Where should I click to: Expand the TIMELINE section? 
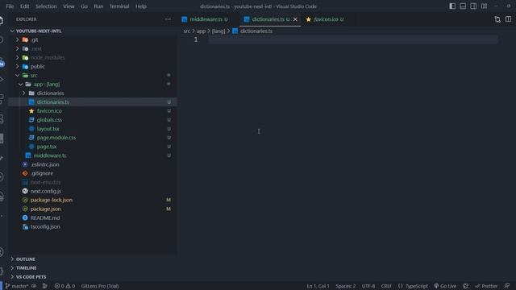pos(26,268)
